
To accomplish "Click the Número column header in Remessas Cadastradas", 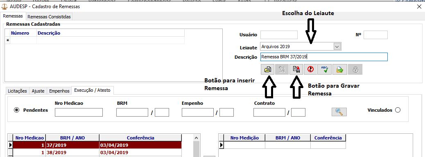I will [23, 33].
